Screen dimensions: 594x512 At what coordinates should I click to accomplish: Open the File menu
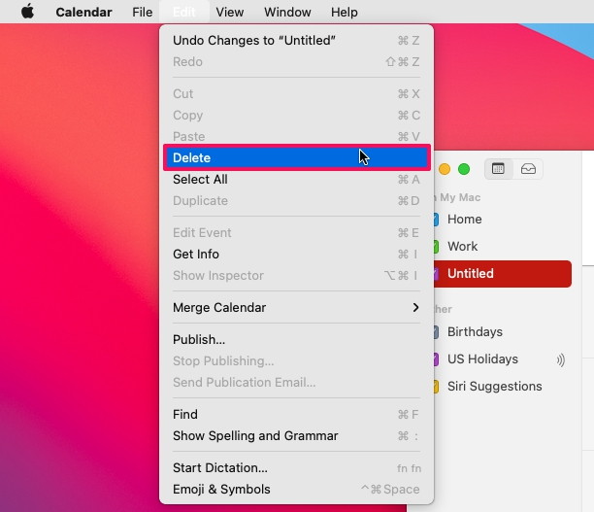point(142,12)
